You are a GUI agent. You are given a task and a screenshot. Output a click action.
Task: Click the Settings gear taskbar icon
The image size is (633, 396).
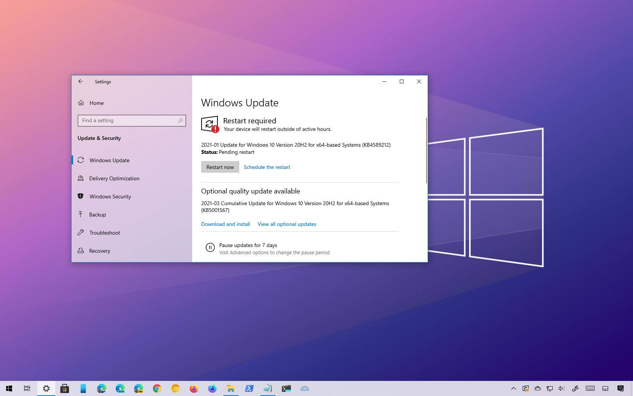point(46,388)
